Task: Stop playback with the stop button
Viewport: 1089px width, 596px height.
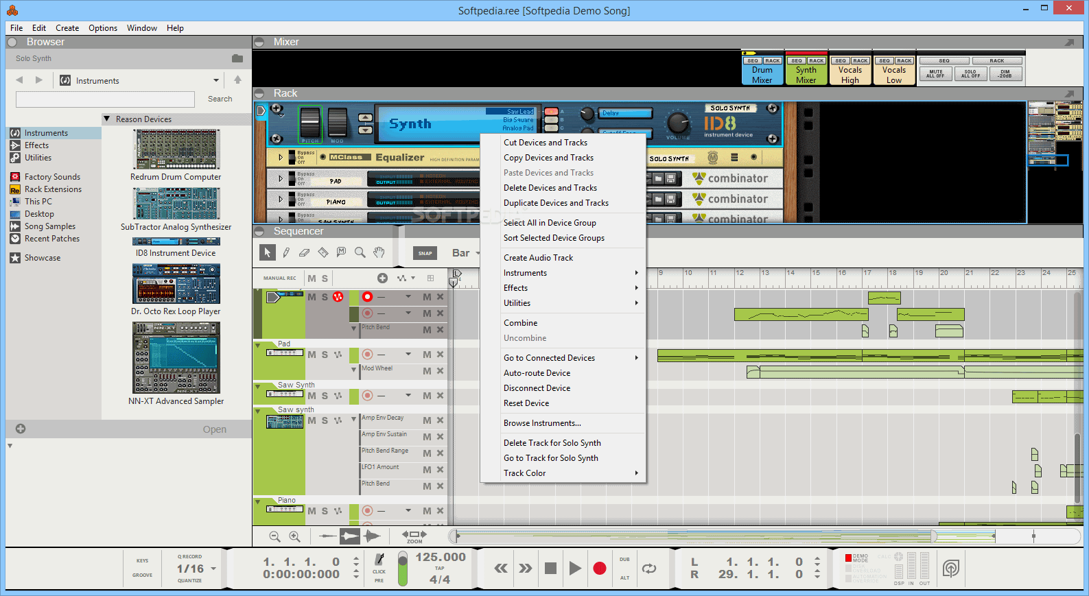Action: tap(550, 568)
